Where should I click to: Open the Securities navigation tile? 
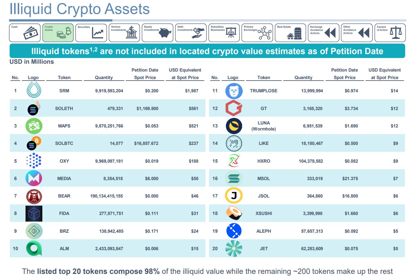91,33
